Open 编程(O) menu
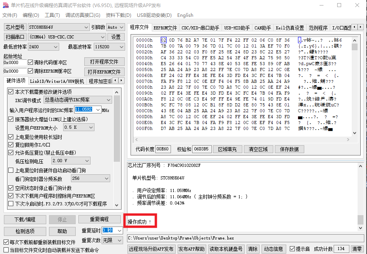The width and height of the screenshot is (367, 254). 31,15
